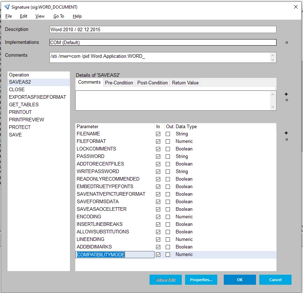Expand the double-chevron beside the details comments box
Screen dimensions: 303x293
pyautogui.click(x=287, y=100)
